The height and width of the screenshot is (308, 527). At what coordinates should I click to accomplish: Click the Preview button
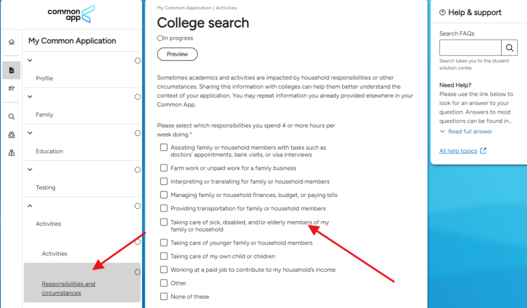(177, 54)
